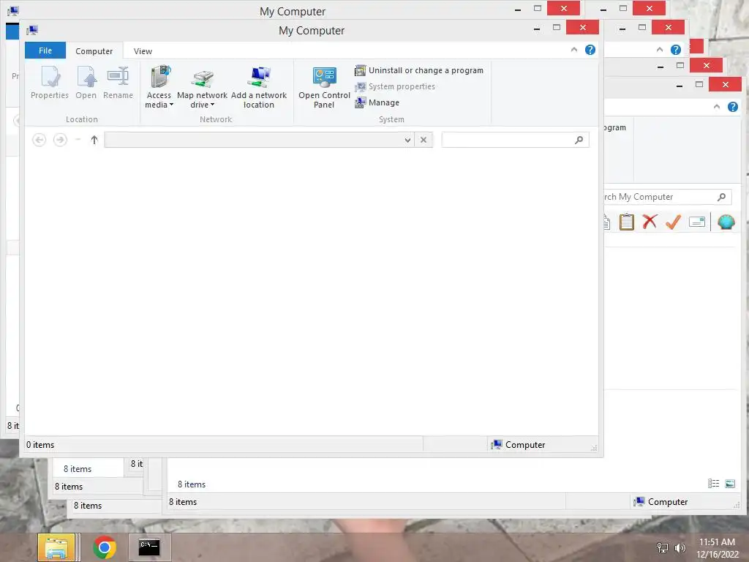This screenshot has width=749, height=562.
Task: Open the recent locations dropdown arrow
Action: pos(78,140)
